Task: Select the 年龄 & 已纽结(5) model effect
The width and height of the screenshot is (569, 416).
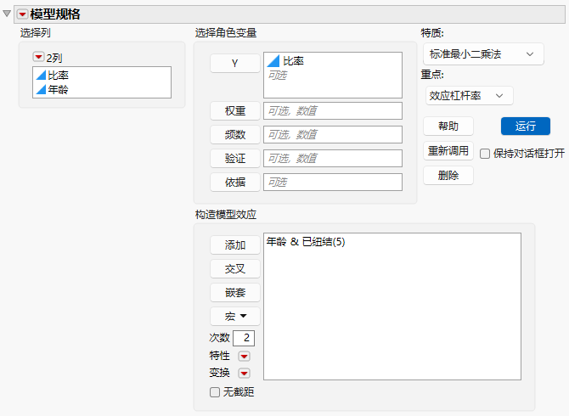Action: [x=306, y=242]
